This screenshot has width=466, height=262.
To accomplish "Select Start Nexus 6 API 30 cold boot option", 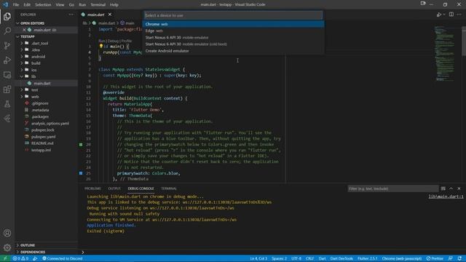I will pyautogui.click(x=233, y=44).
